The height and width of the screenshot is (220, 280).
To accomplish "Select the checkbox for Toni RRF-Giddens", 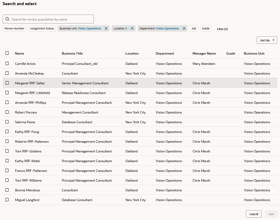I will tap(7, 151).
